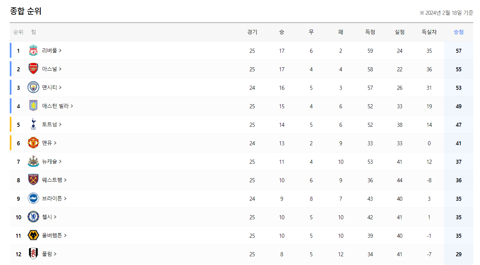Screen dimensions: 480x265
Task: Select the Wolverhampton wolf crest
Action: click(33, 235)
